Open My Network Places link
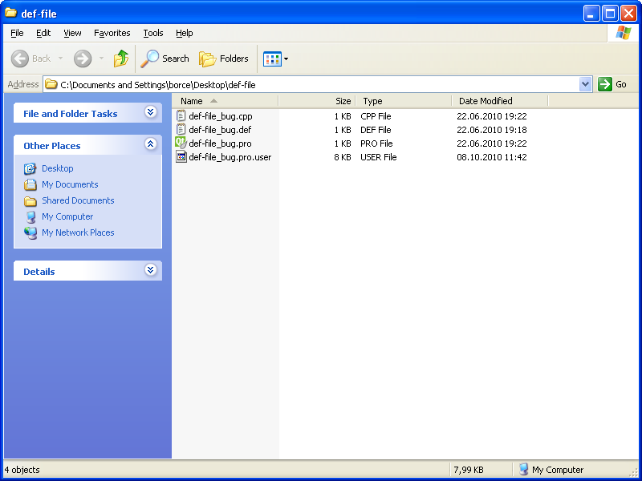Screen dimensions: 642x481 pos(78,232)
